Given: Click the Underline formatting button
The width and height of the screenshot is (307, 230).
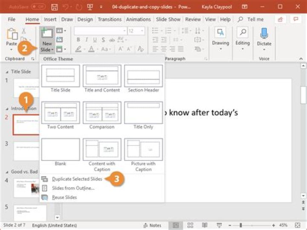Looking at the screenshot, I should click(95, 40).
